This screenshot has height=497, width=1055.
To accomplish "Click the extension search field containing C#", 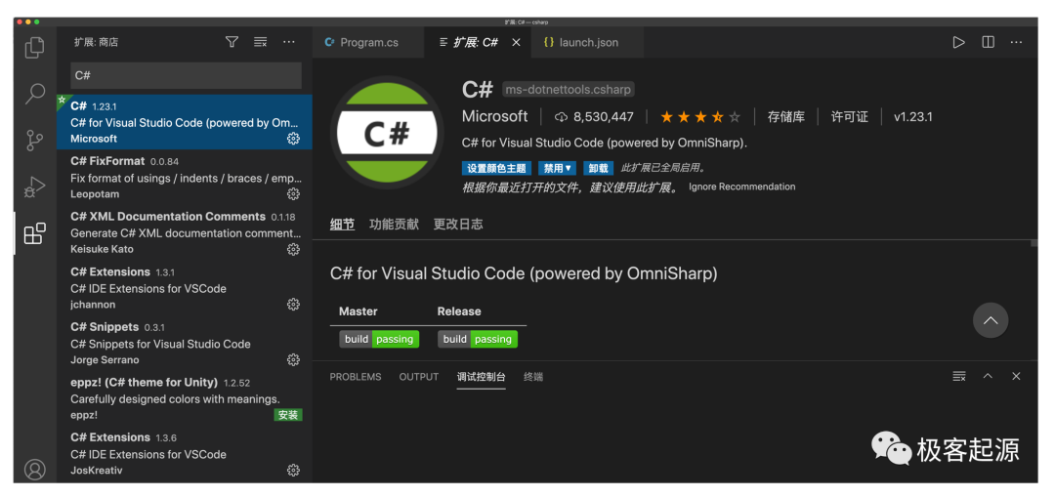I will point(186,75).
